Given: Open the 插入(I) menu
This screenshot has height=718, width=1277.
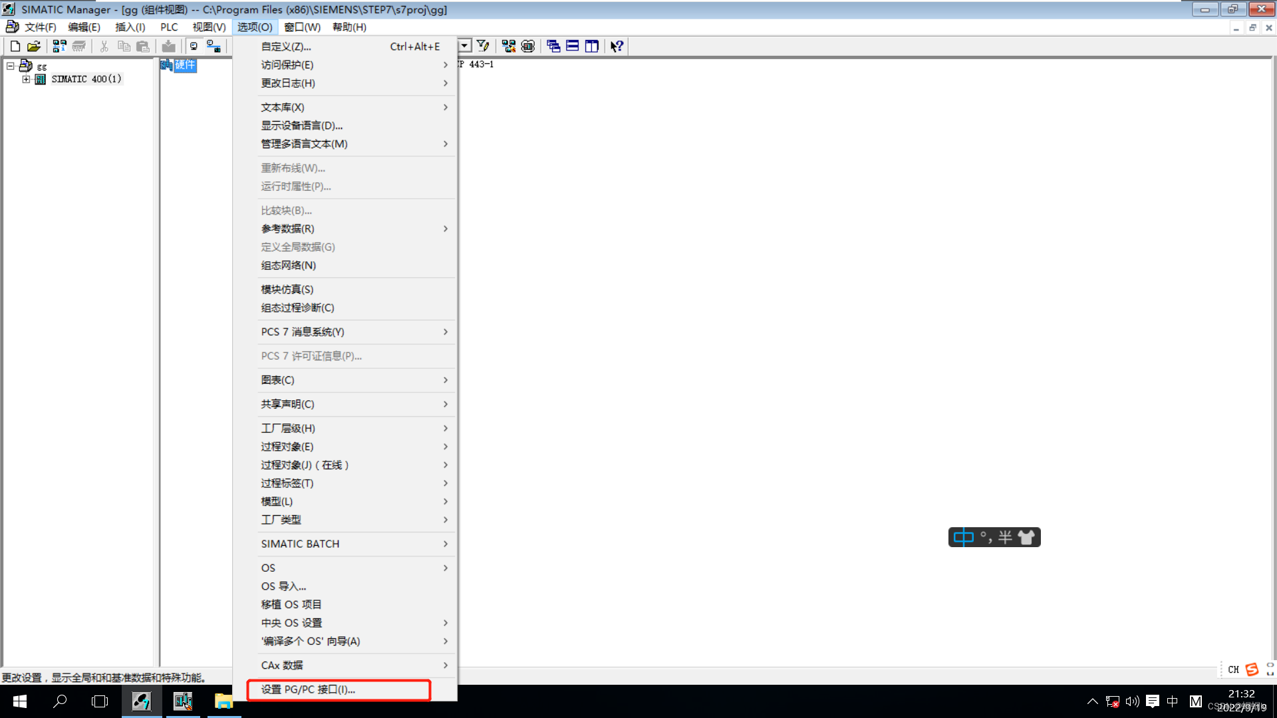Looking at the screenshot, I should click(x=130, y=27).
